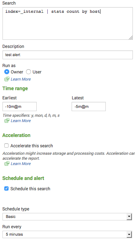This screenshot has width=135, height=241.
Task: Click the Latest time input field
Action: click(x=89, y=106)
